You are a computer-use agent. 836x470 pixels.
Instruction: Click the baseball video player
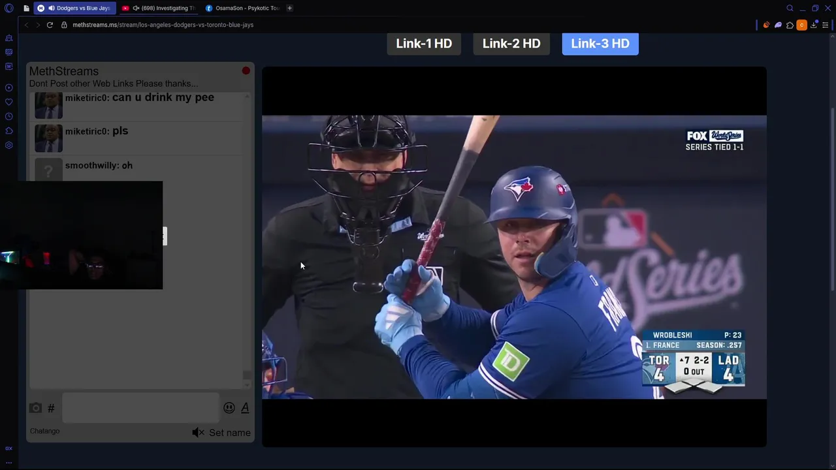pyautogui.click(x=514, y=257)
